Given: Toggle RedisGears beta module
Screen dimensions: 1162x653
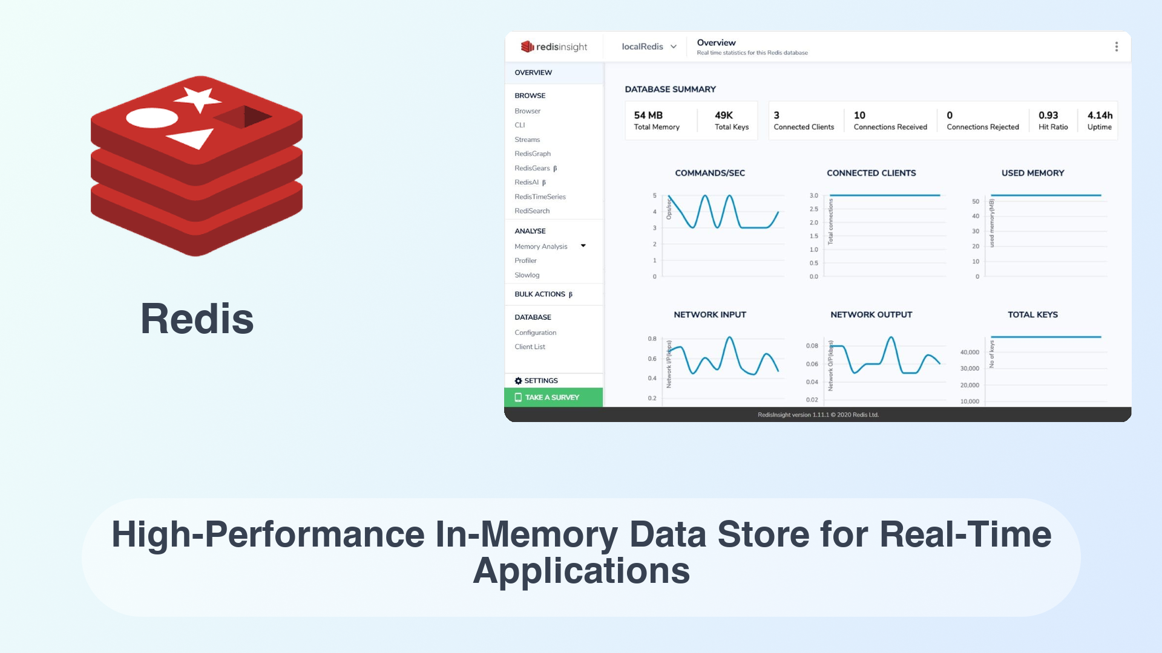Looking at the screenshot, I should click(x=535, y=168).
